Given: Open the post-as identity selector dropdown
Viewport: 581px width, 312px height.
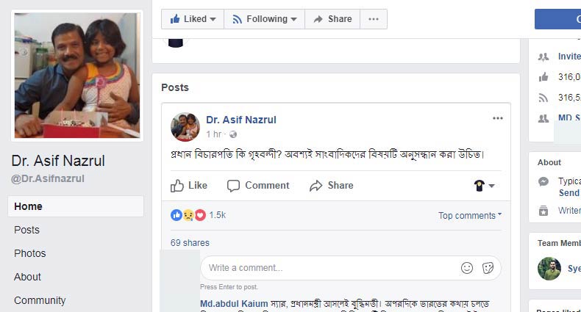Looking at the screenshot, I should tap(484, 186).
